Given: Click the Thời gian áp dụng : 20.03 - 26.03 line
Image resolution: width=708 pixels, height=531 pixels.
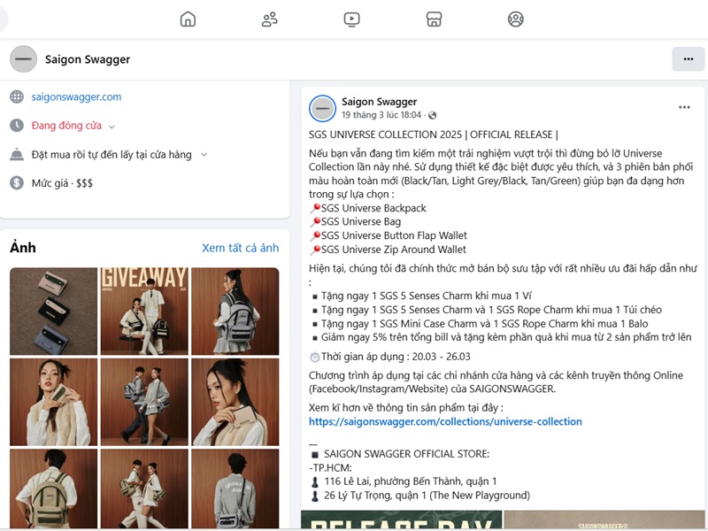Looking at the screenshot, I should [390, 357].
